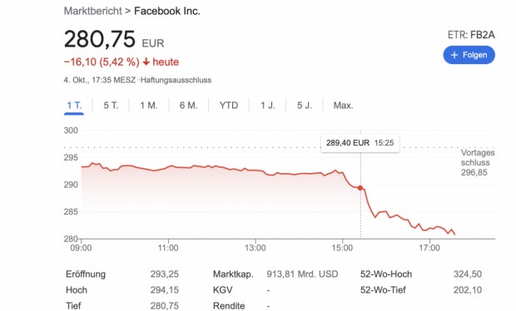Viewport: 516px width, 311px height.
Task: Show the 5 J. chart range
Action: tap(305, 106)
